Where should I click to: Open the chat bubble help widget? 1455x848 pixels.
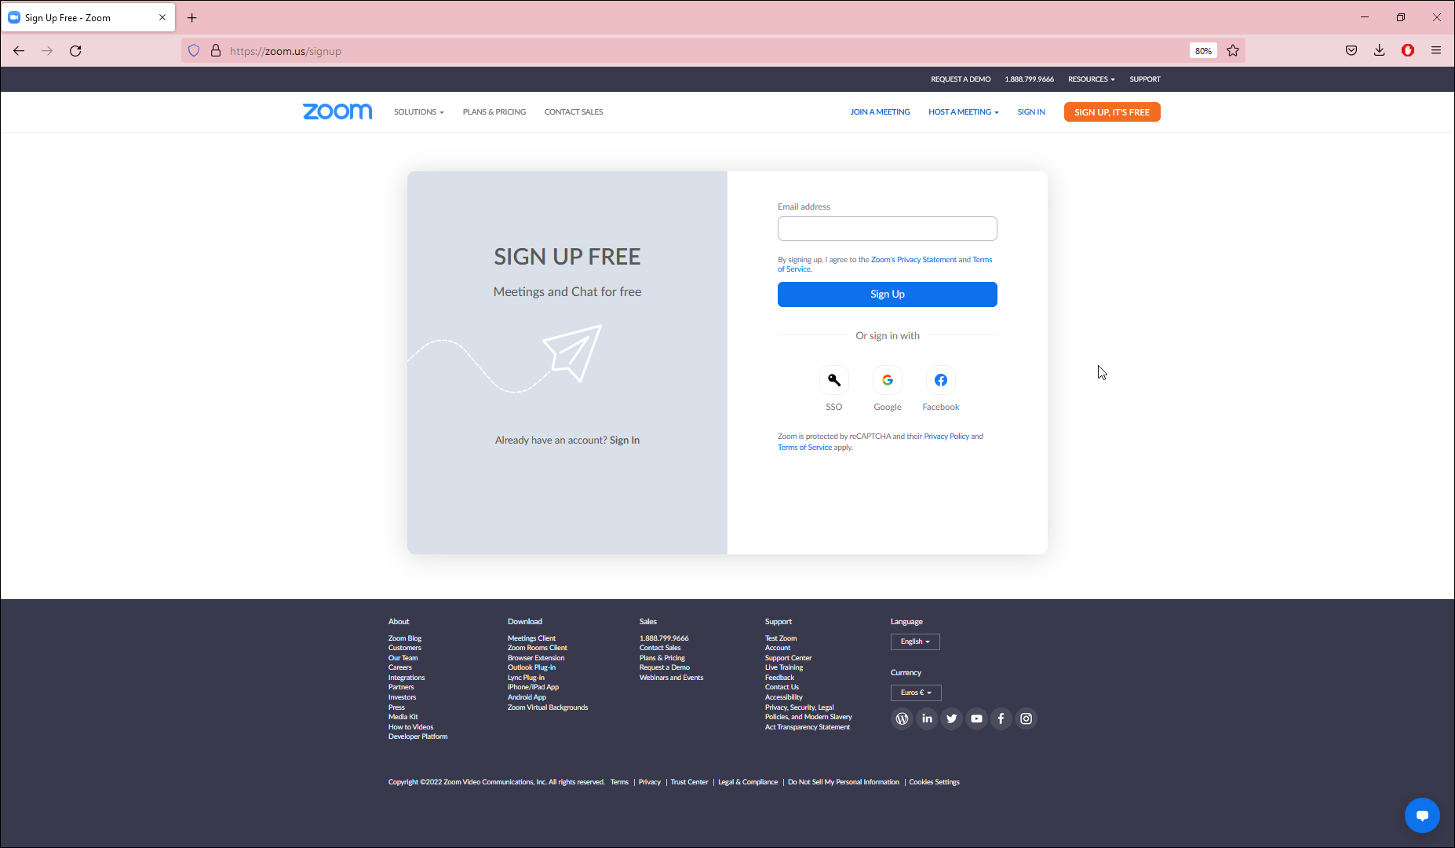tap(1421, 816)
